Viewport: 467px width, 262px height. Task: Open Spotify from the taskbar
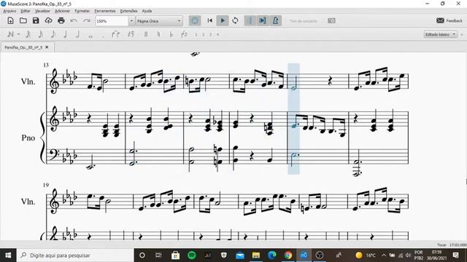(191, 255)
